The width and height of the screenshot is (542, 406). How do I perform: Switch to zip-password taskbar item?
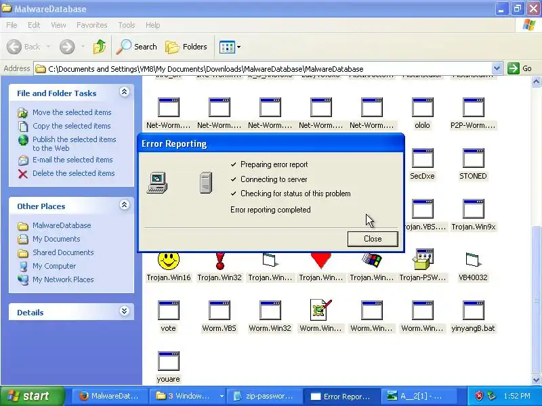[264, 396]
